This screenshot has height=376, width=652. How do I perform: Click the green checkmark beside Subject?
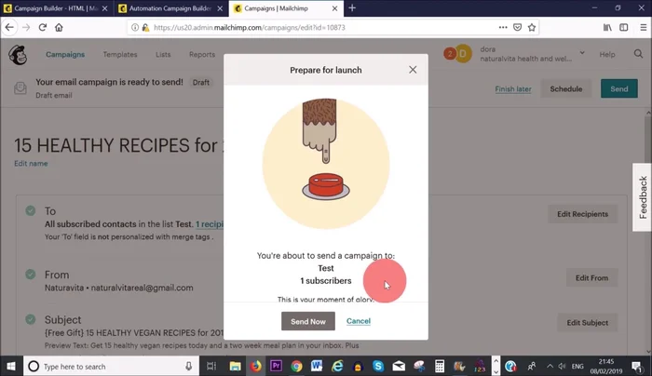click(31, 320)
